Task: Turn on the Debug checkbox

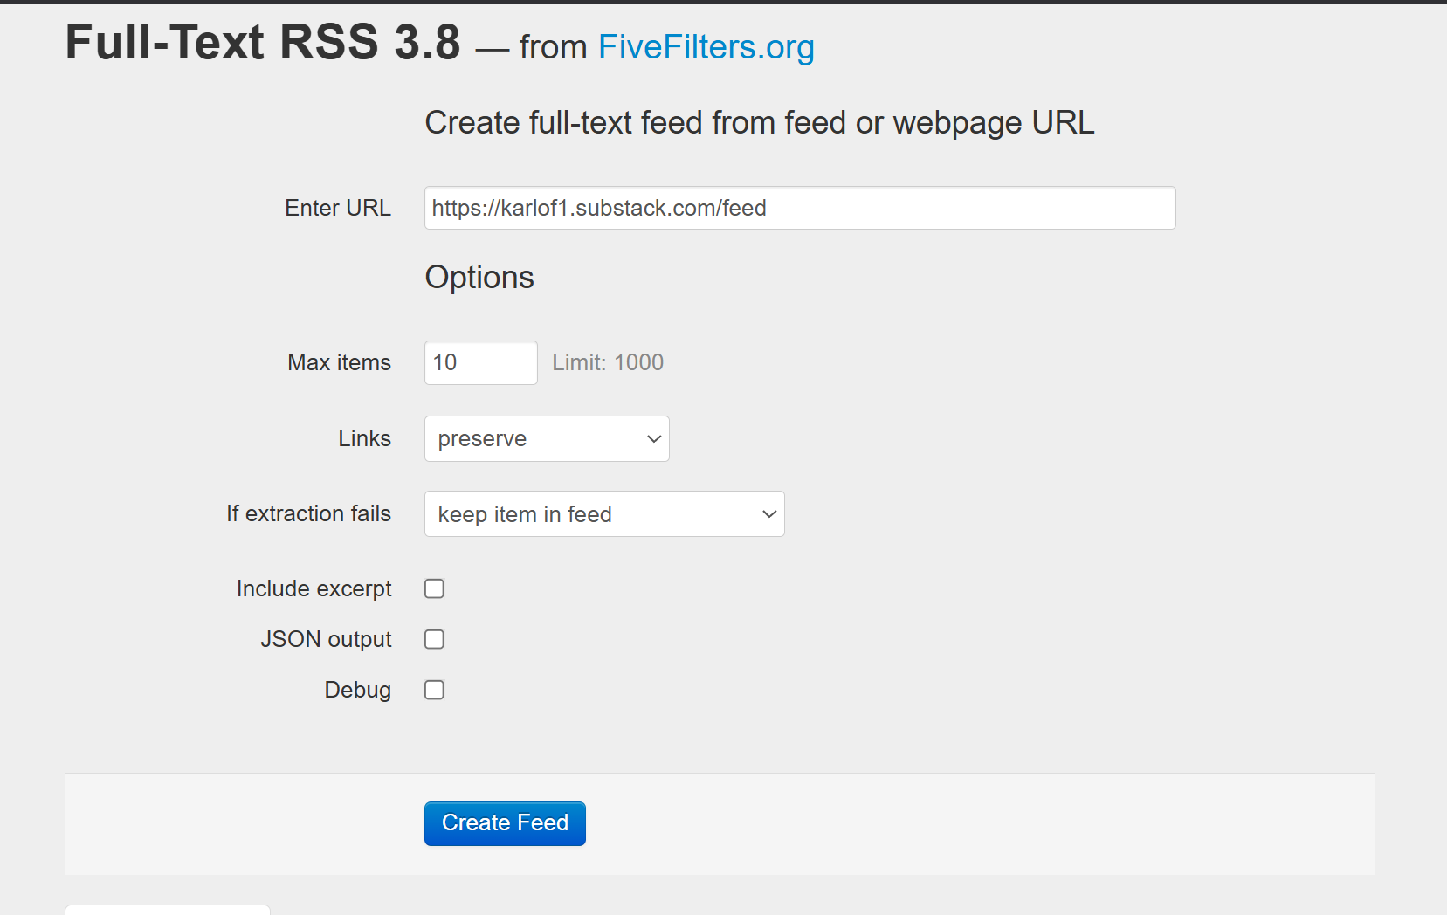Action: (434, 690)
